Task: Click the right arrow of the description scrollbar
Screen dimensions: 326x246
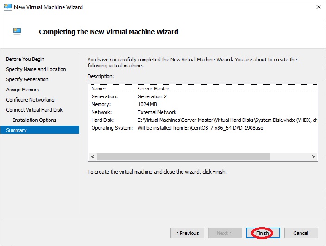Action: click(x=313, y=156)
